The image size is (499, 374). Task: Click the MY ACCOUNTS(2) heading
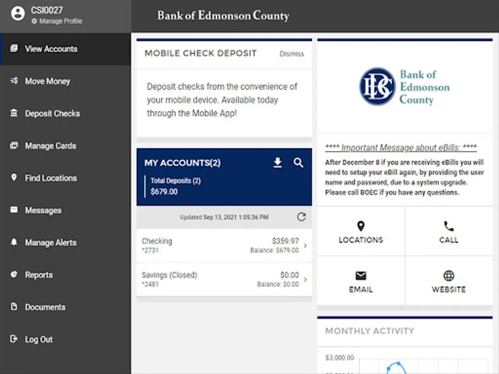pyautogui.click(x=182, y=163)
